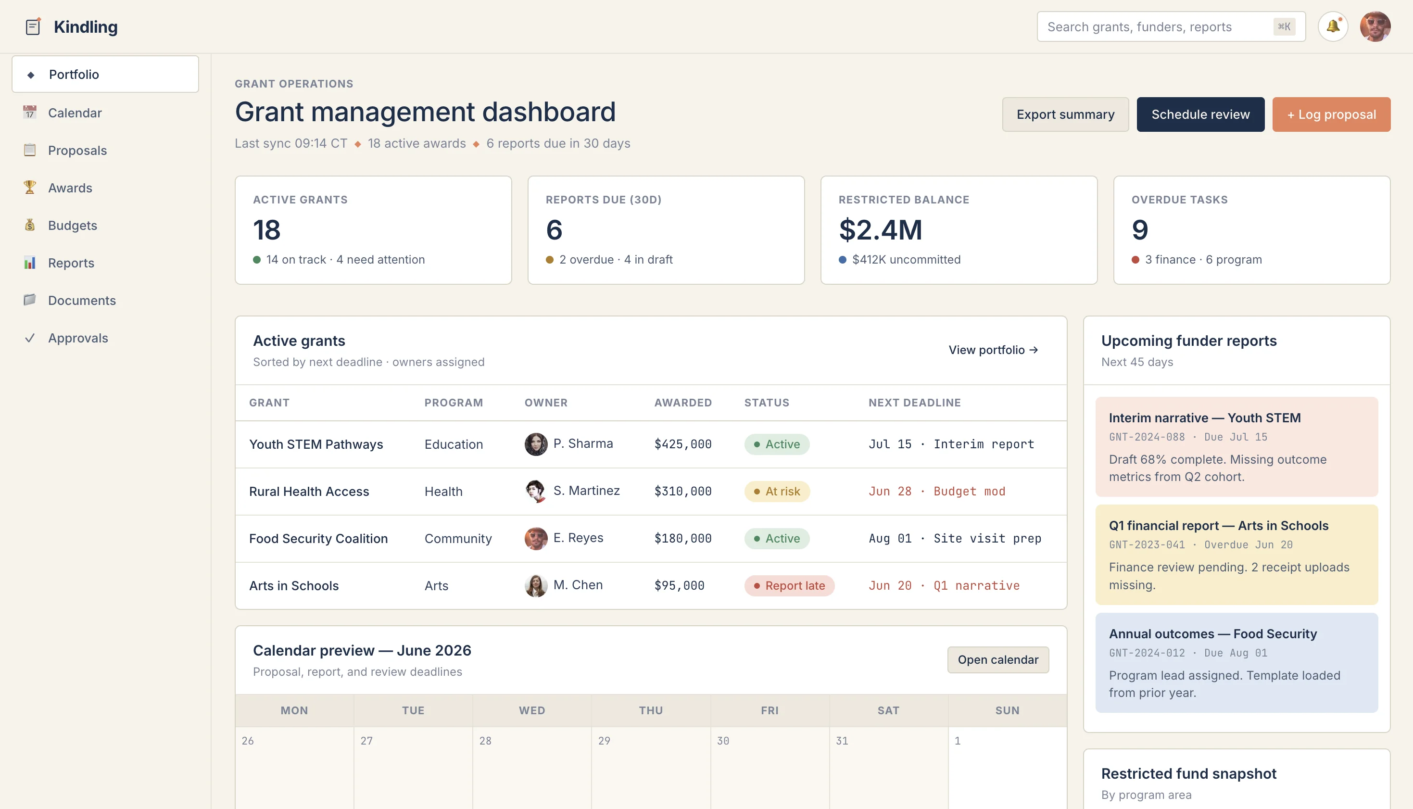This screenshot has width=1413, height=809.
Task: Click P. Sharma's avatar
Action: click(x=535, y=444)
